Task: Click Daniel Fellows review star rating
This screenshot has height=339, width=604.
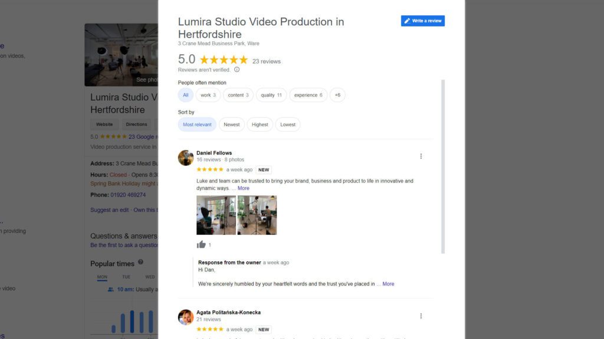Action: coord(210,169)
